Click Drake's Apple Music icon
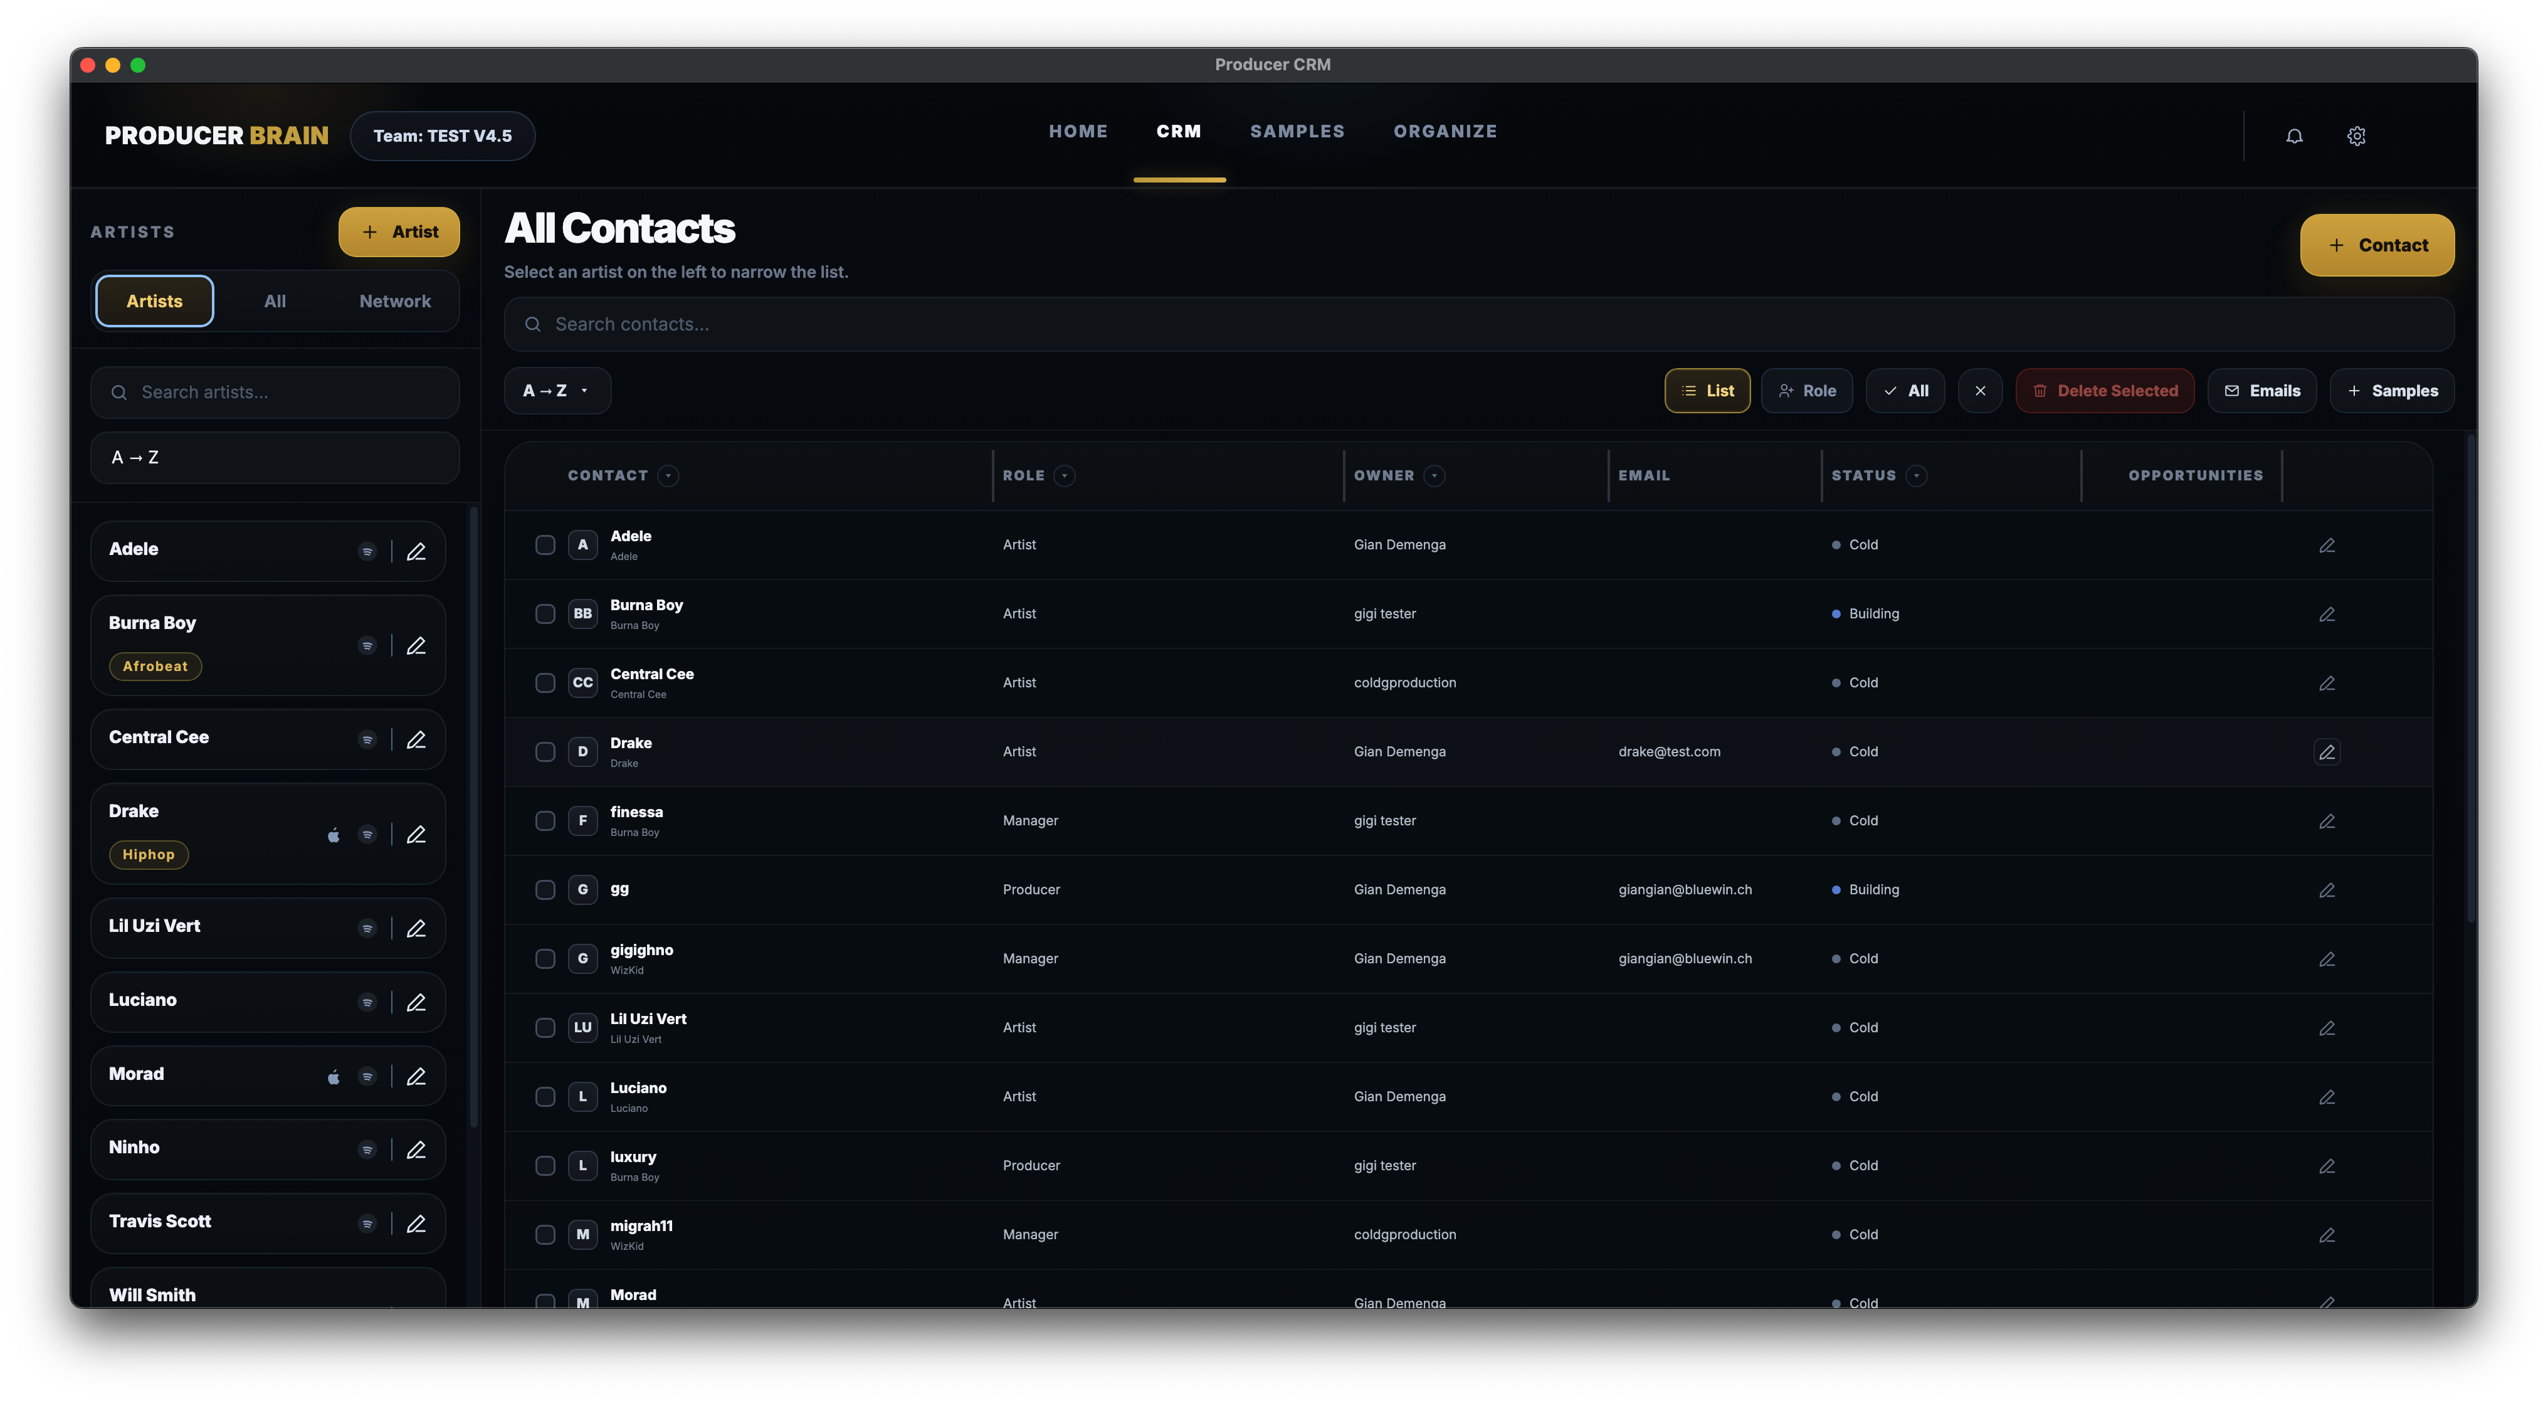 [334, 834]
